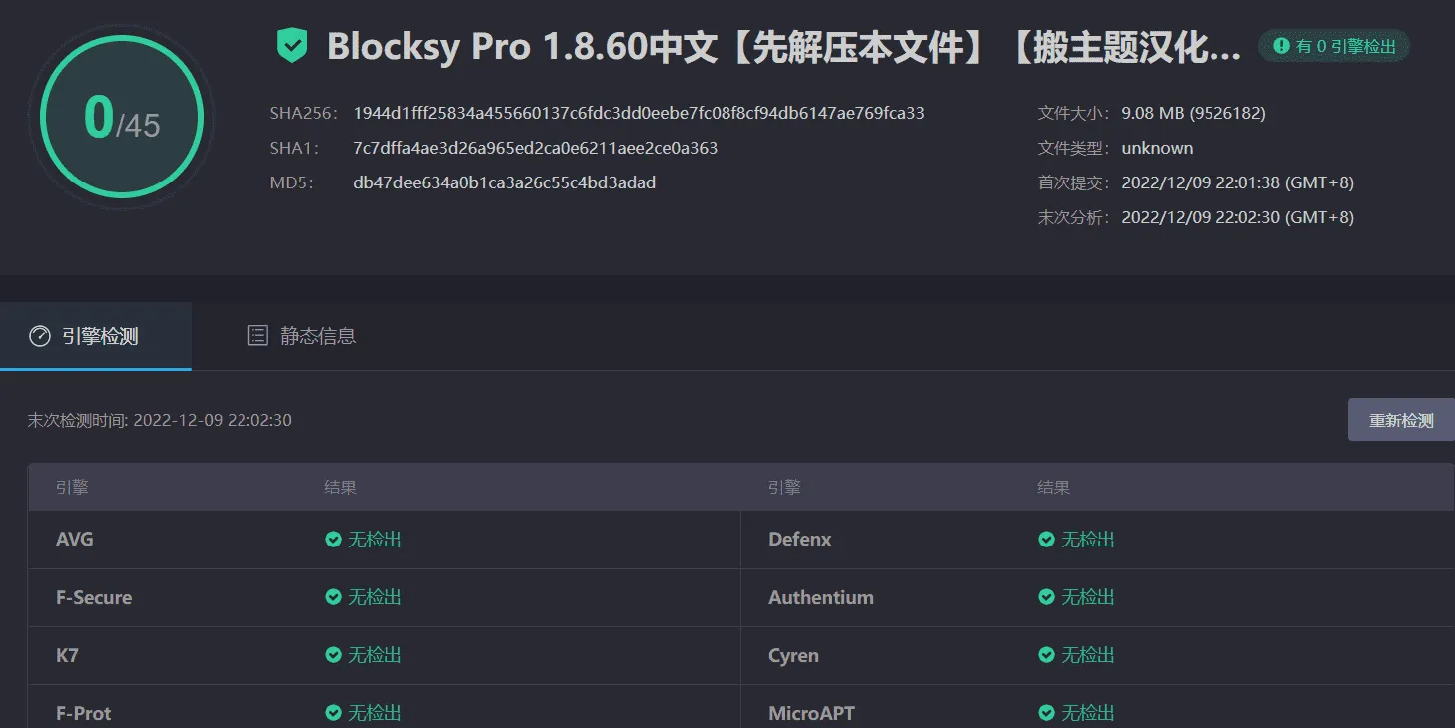Open the 引擎检测 tab

coord(96,336)
